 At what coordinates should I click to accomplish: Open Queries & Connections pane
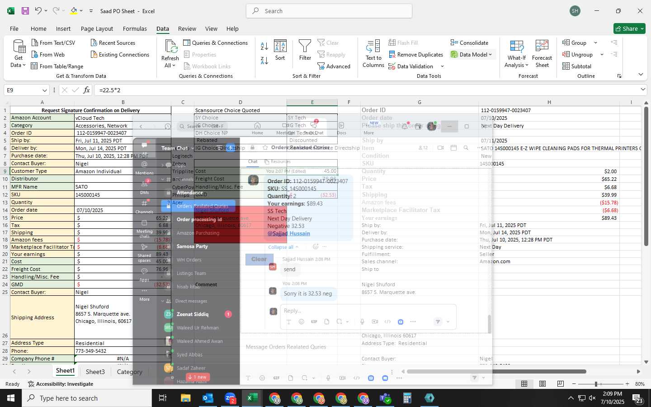pos(215,43)
